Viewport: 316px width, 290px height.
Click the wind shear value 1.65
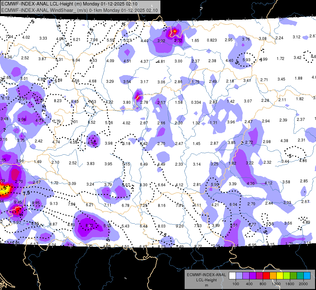coord(195,41)
